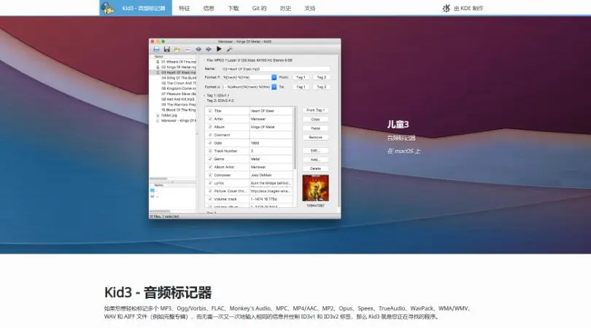The width and height of the screenshot is (591, 328).
Task: Click the 由 KDE 制作 link
Action: [468, 8]
